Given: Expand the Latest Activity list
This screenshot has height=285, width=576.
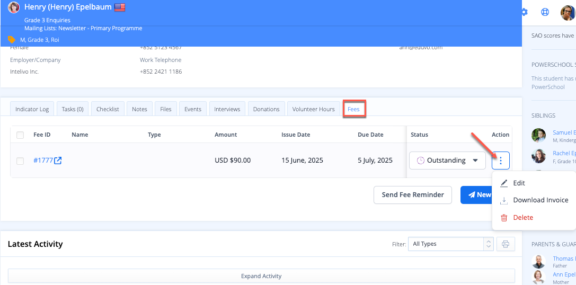Looking at the screenshot, I should click(x=261, y=276).
